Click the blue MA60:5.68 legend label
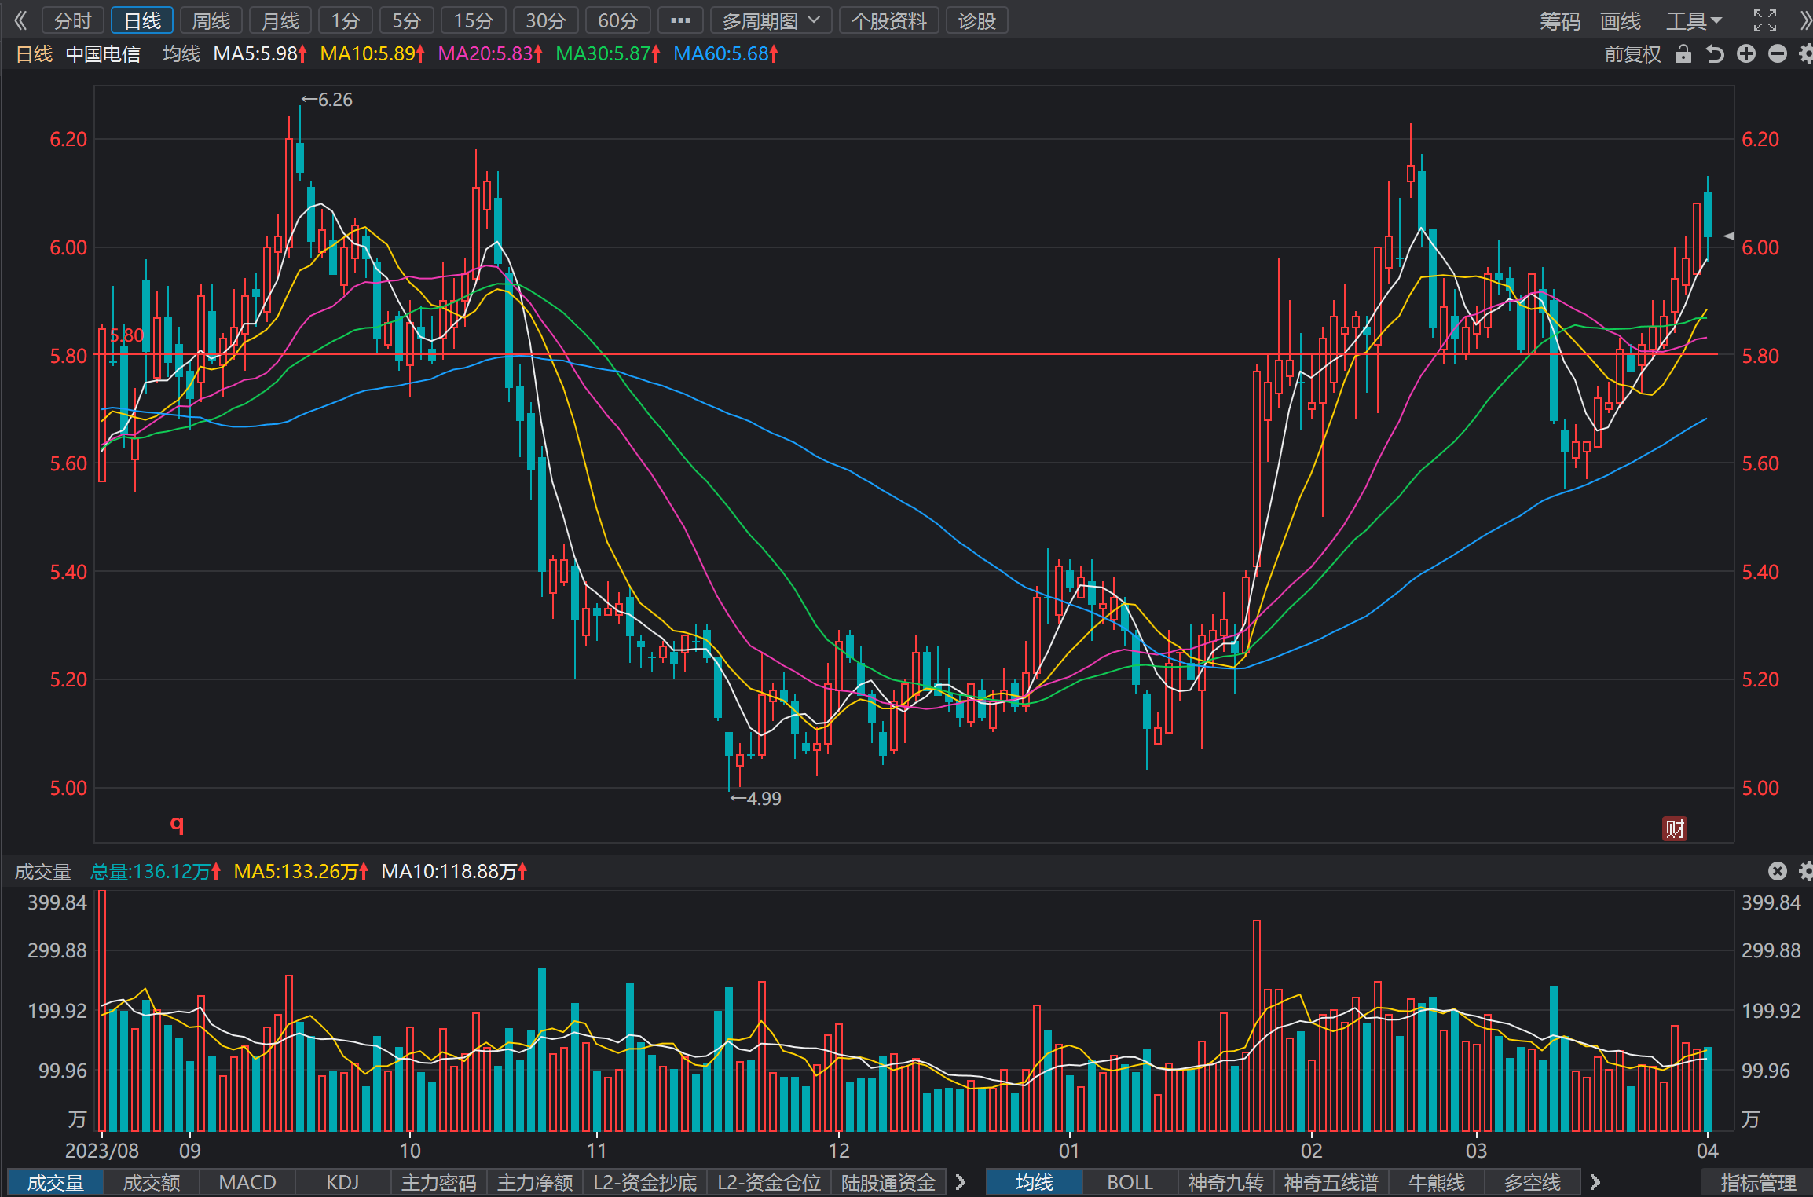 (726, 54)
